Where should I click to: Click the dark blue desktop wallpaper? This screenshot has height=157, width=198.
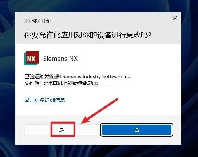[8, 76]
